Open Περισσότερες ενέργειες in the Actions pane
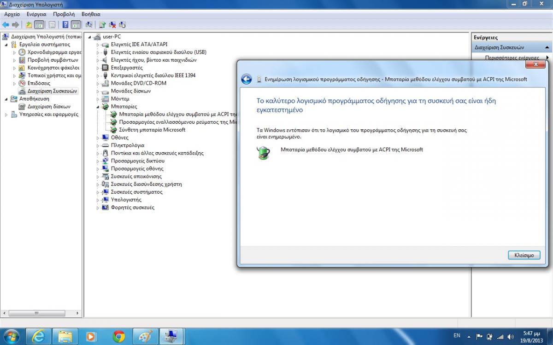The image size is (553, 345). coord(512,58)
